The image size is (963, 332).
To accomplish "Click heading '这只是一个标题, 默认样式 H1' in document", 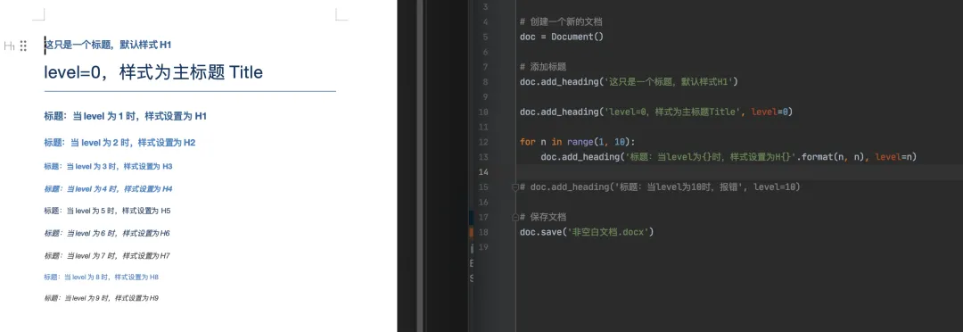I will coord(108,45).
